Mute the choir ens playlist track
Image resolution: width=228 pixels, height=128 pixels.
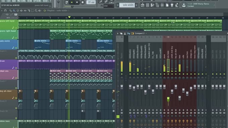pos(16,78)
